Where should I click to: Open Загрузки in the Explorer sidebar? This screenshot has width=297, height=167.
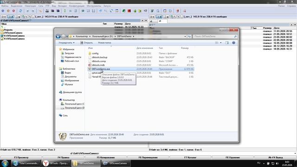pyautogui.click(x=69, y=53)
